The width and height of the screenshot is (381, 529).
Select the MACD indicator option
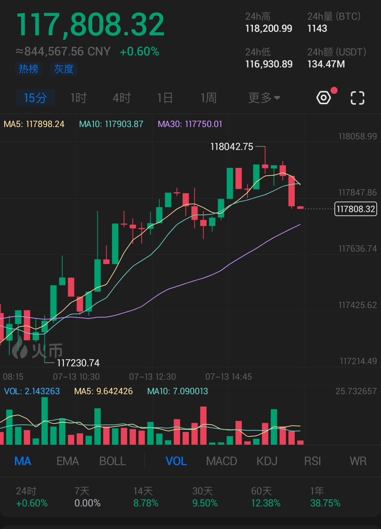222,461
